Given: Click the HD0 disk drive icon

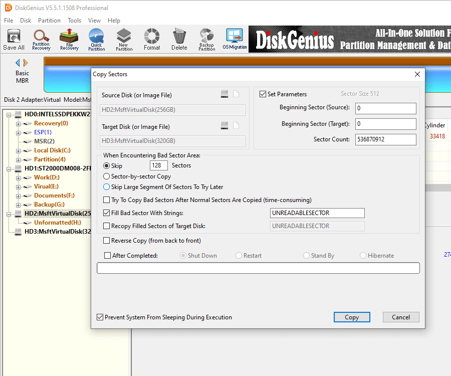Looking at the screenshot, I should (x=18, y=114).
